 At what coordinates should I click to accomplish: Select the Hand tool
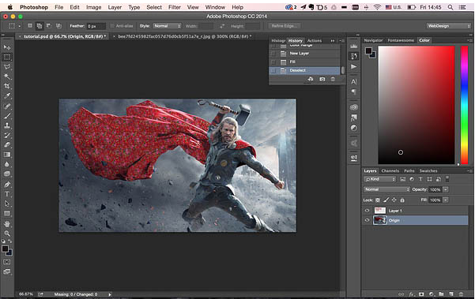tap(7, 224)
